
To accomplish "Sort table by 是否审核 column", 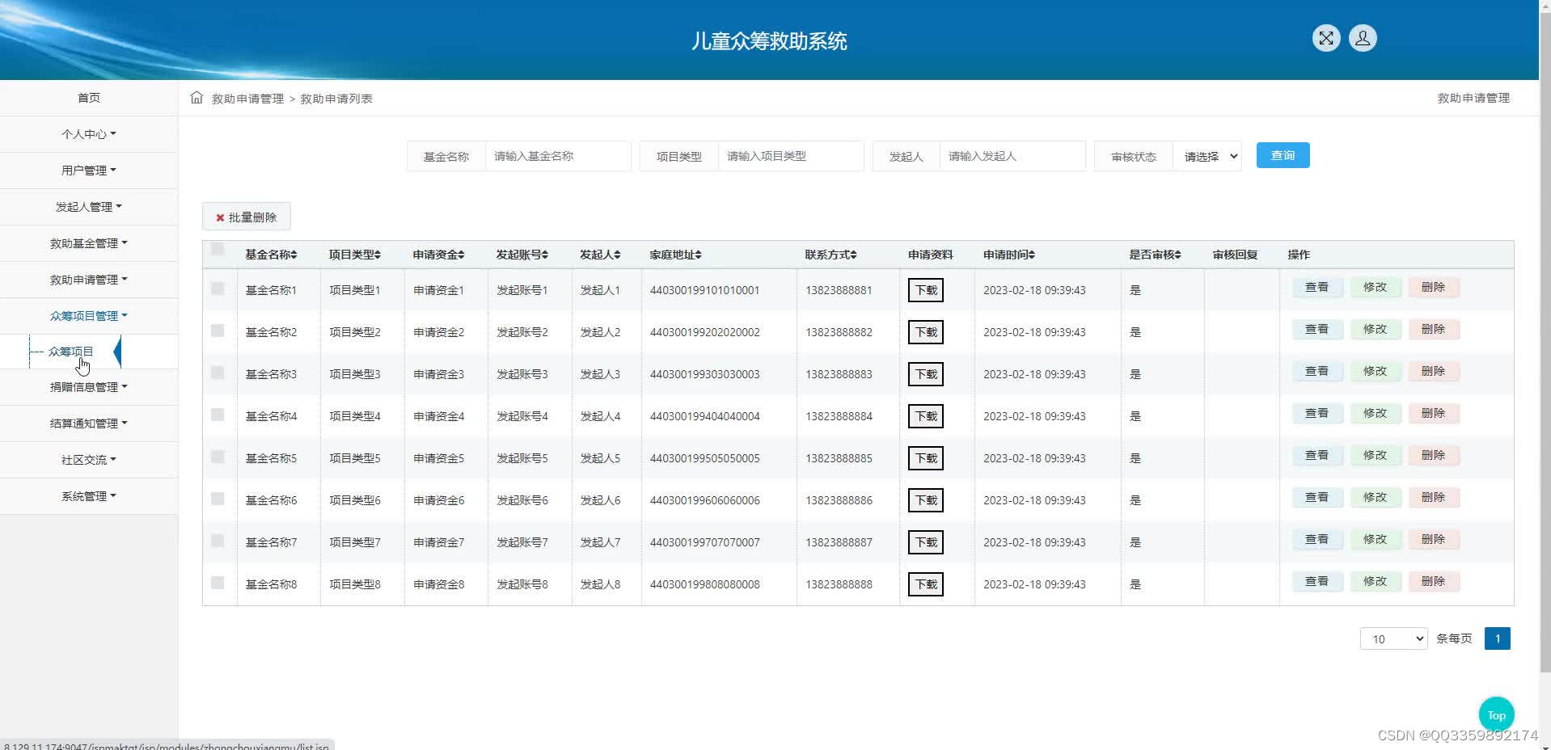I will (x=1155, y=255).
